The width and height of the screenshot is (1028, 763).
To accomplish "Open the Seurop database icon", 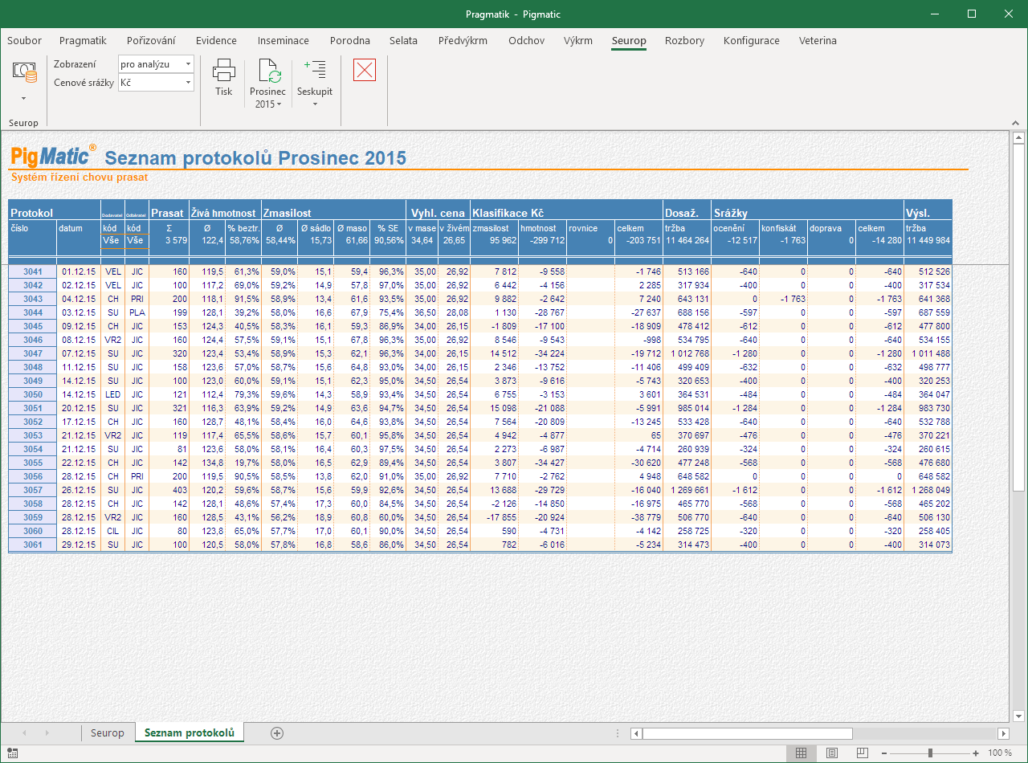I will pyautogui.click(x=25, y=73).
